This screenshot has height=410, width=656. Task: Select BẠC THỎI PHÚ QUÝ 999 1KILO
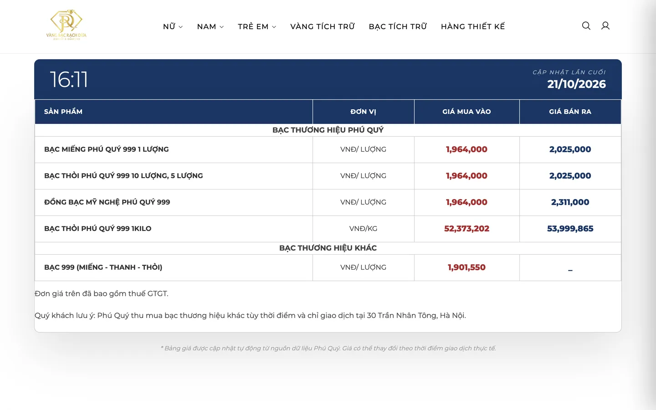pyautogui.click(x=98, y=229)
